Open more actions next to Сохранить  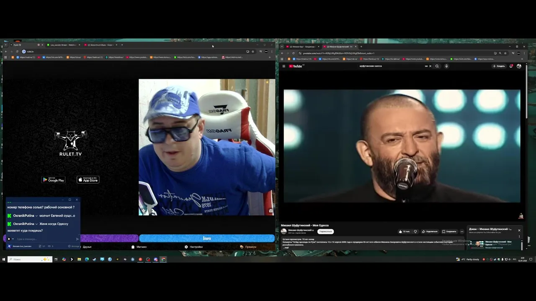(462, 231)
